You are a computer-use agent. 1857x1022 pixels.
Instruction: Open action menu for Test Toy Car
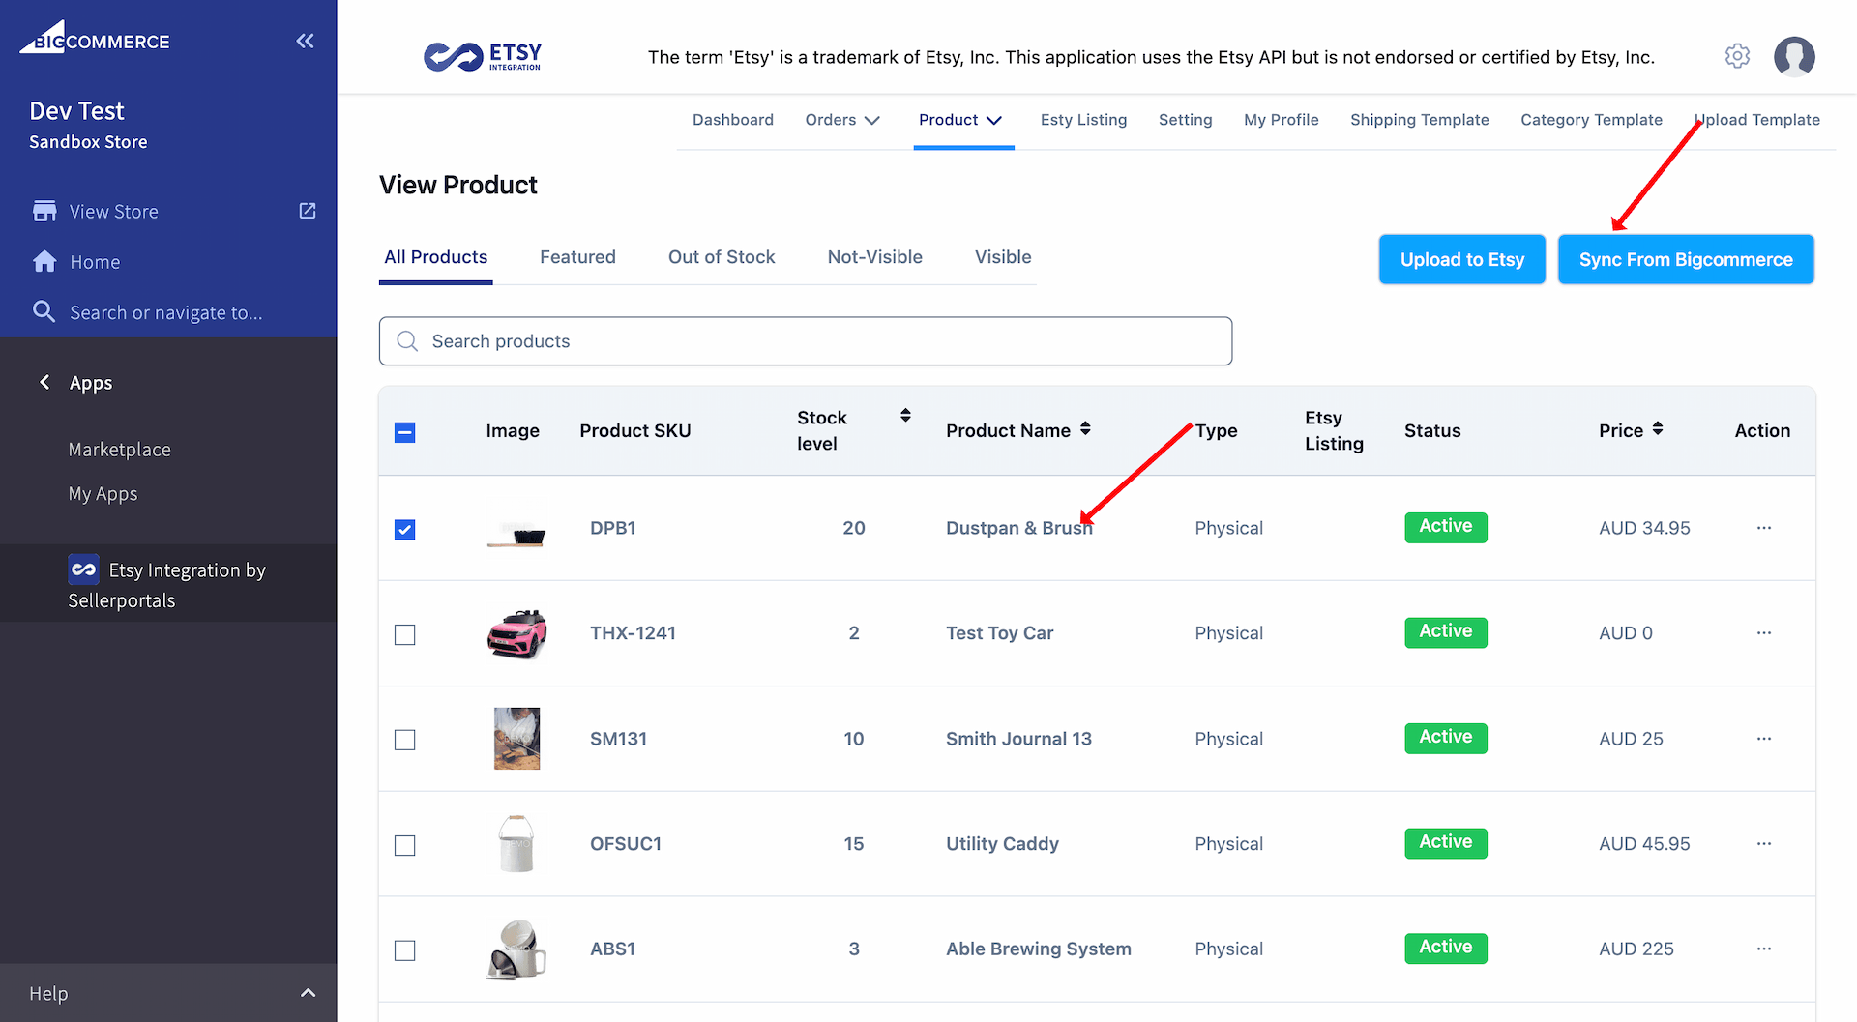click(x=1763, y=633)
